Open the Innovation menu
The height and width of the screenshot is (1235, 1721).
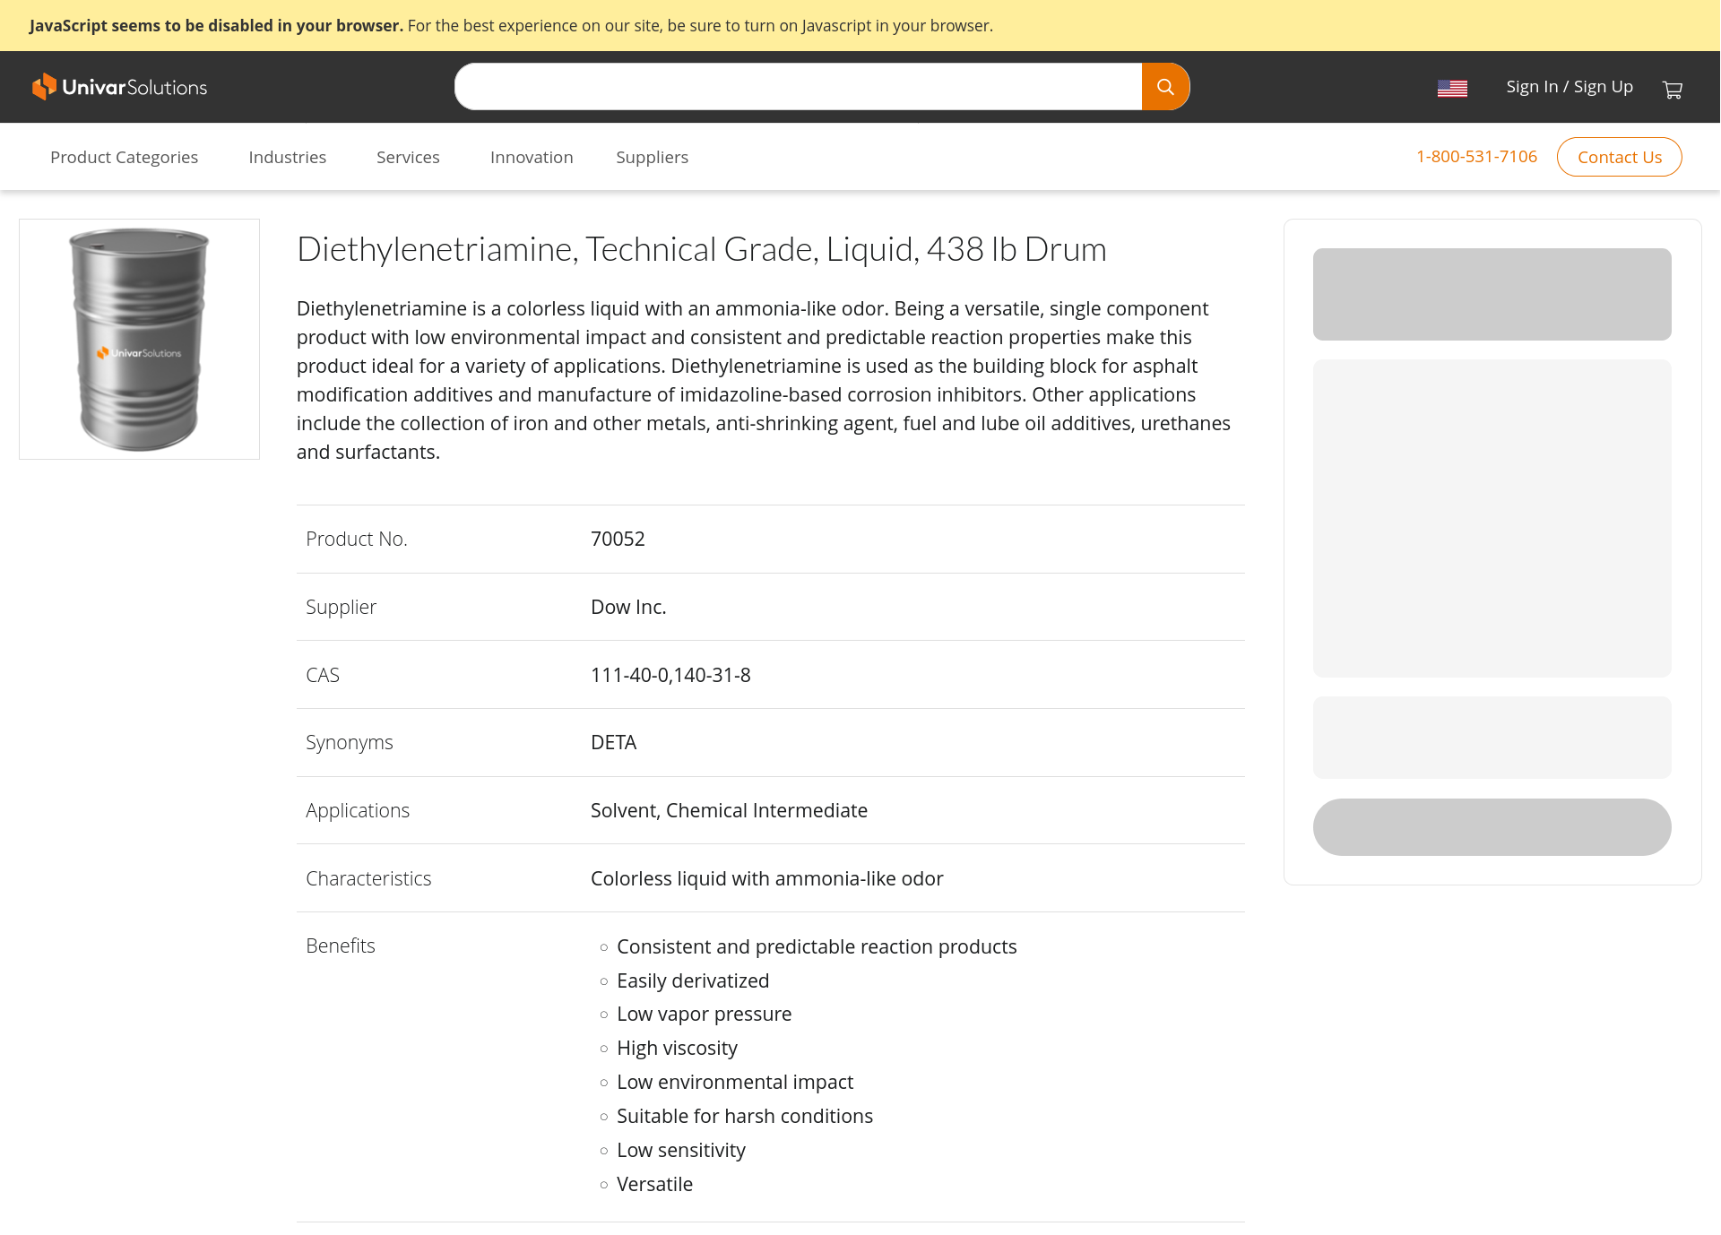(x=532, y=157)
